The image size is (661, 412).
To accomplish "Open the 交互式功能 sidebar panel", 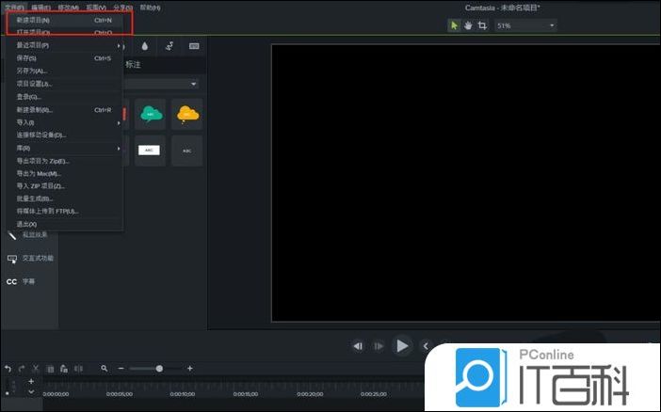I will coord(30,259).
